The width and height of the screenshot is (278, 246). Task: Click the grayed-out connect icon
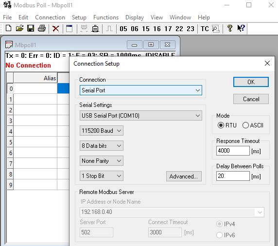[84, 28]
